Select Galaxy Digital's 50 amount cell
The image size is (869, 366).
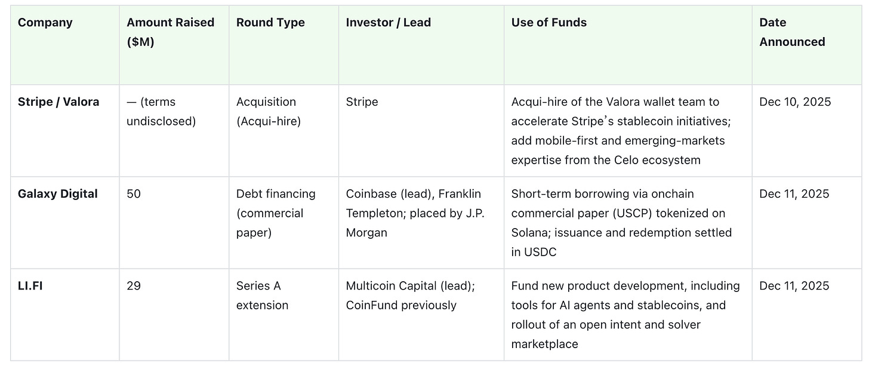(x=134, y=194)
